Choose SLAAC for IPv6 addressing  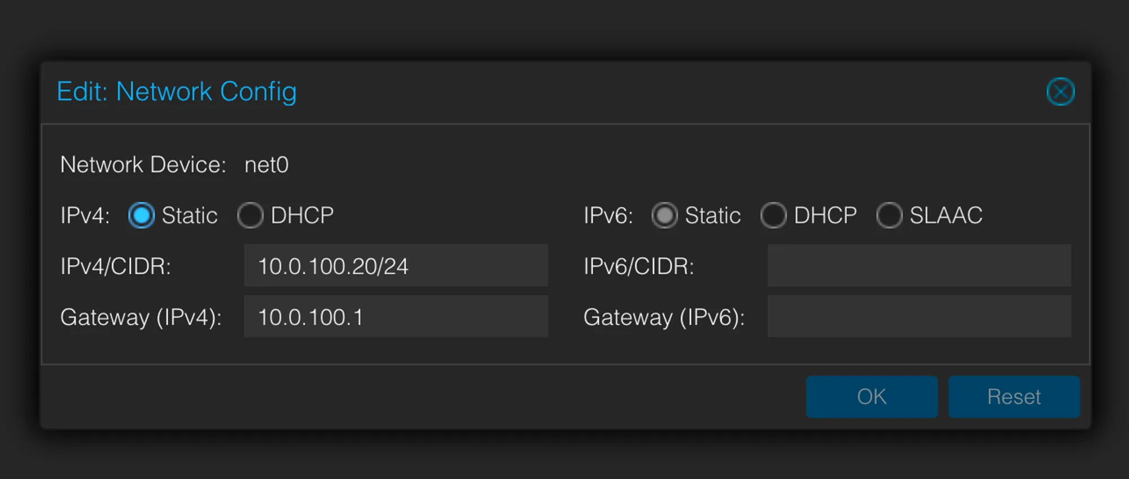(x=890, y=215)
